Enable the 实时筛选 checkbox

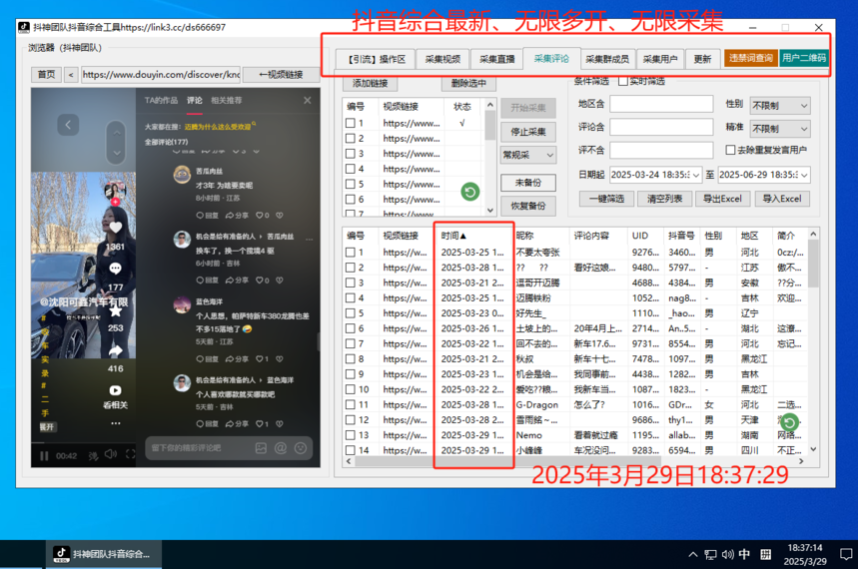(622, 81)
